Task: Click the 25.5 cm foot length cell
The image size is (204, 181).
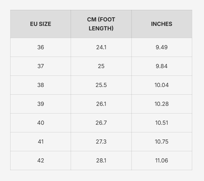Action: (101, 85)
